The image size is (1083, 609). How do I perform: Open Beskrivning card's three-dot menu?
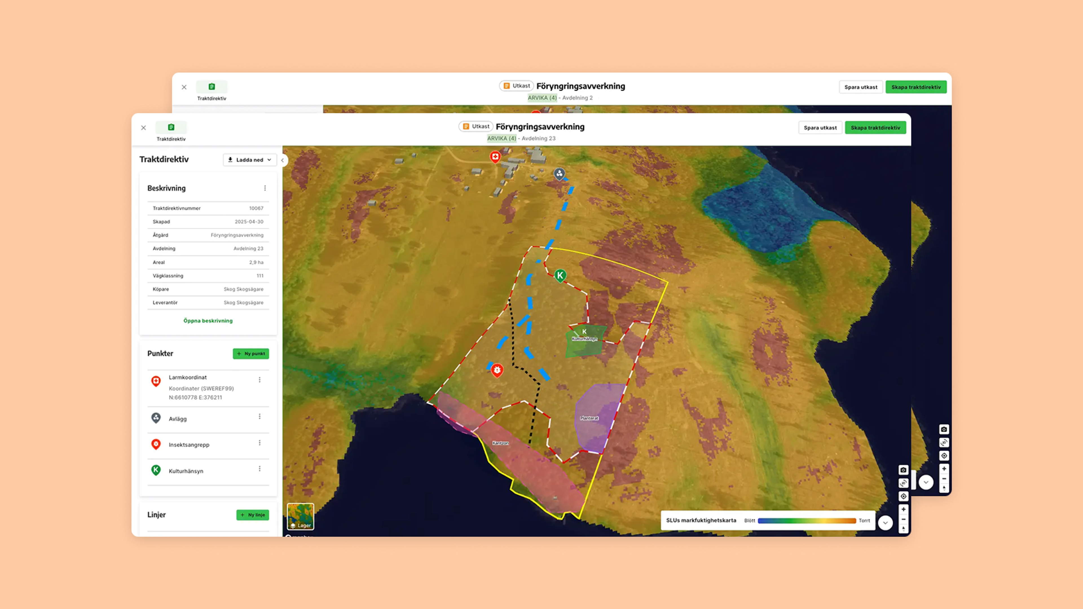[265, 188]
